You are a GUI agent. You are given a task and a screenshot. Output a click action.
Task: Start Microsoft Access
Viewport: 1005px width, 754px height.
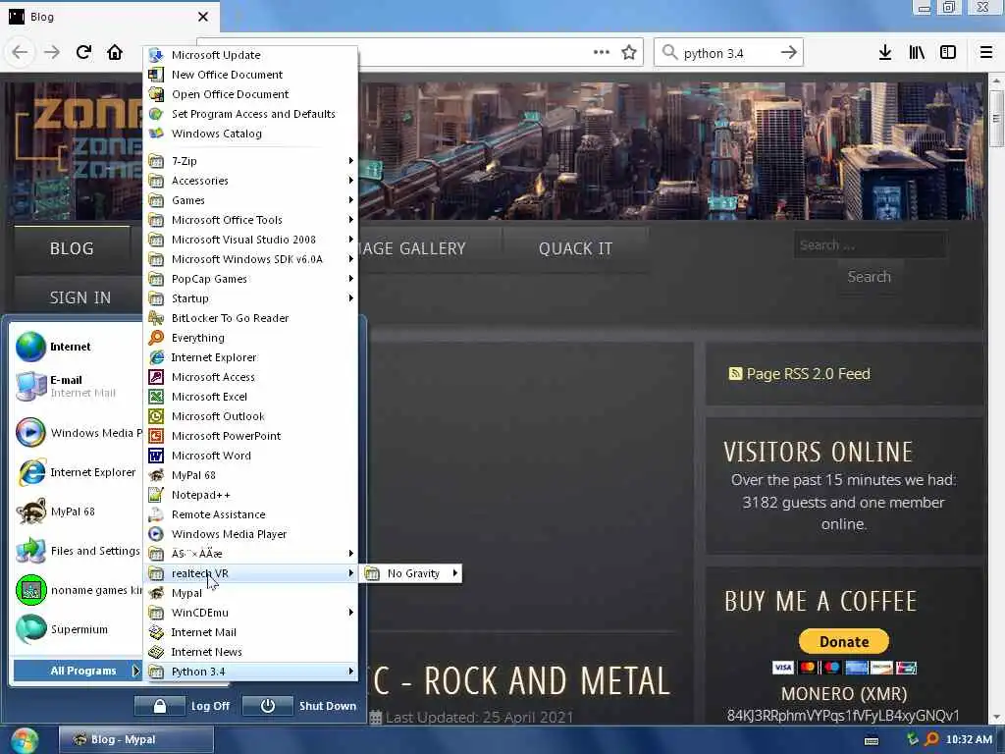point(251,377)
